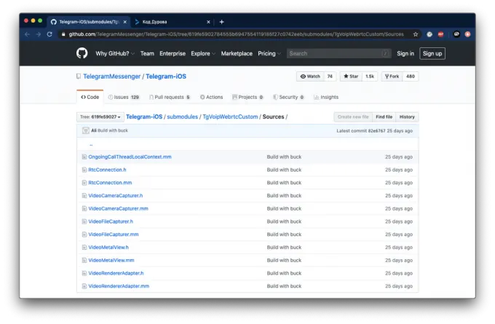Star the Telegram-iOS repository
This screenshot has height=324, width=495.
[349, 76]
